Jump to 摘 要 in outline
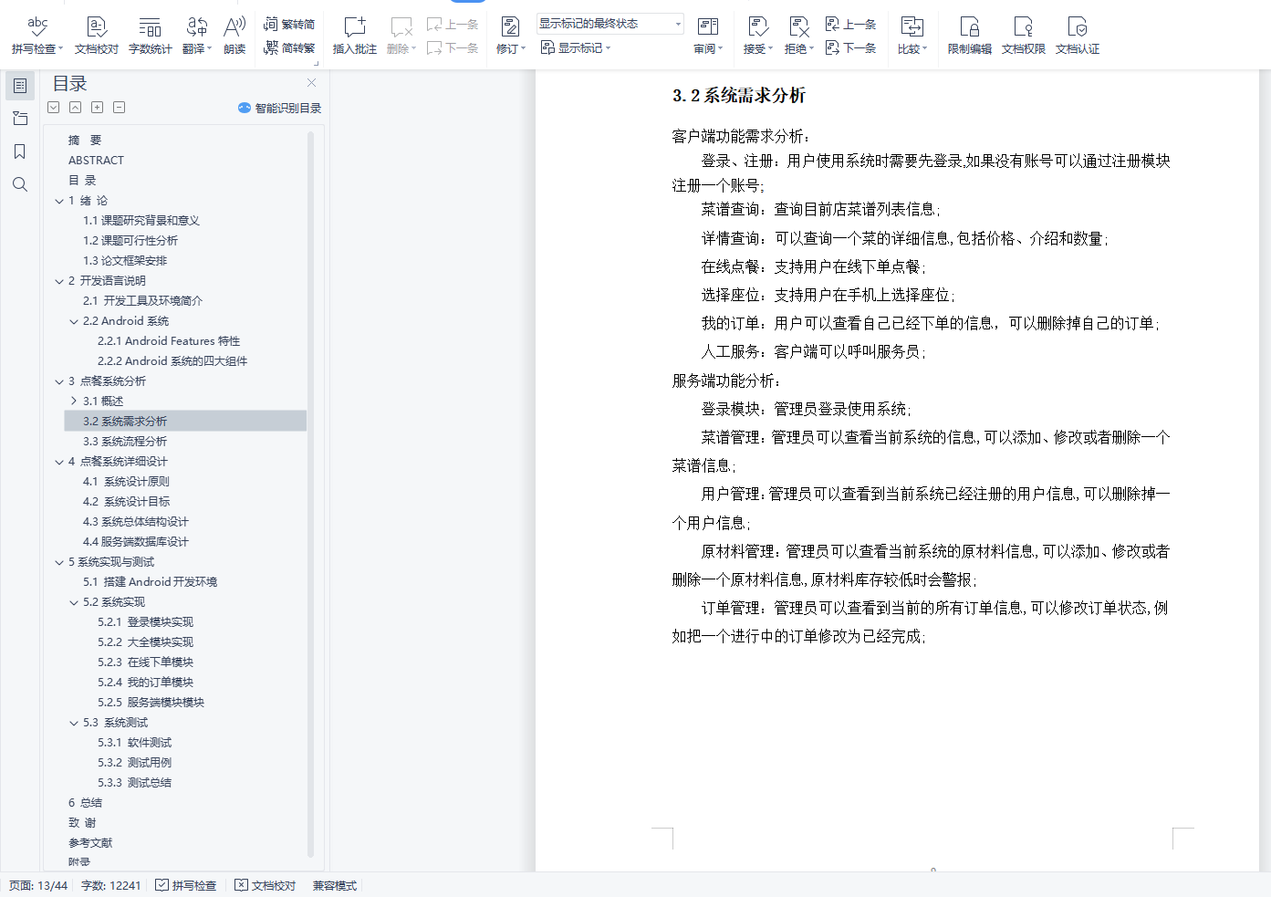Screen dimensions: 1271x897 pyautogui.click(x=85, y=141)
